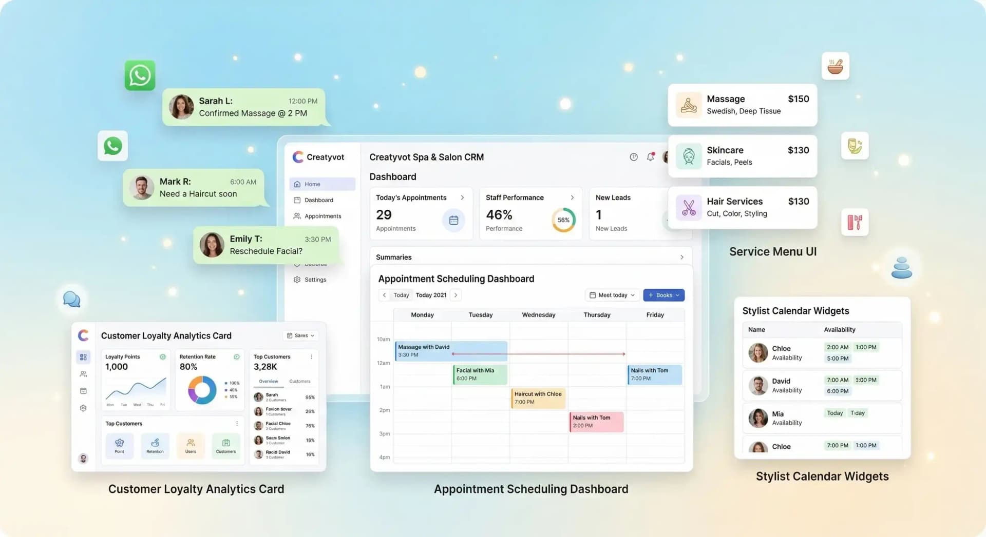Viewport: 986px width, 537px height.
Task: Click the grid icon in the loyalty card sidebar
Action: click(83, 357)
